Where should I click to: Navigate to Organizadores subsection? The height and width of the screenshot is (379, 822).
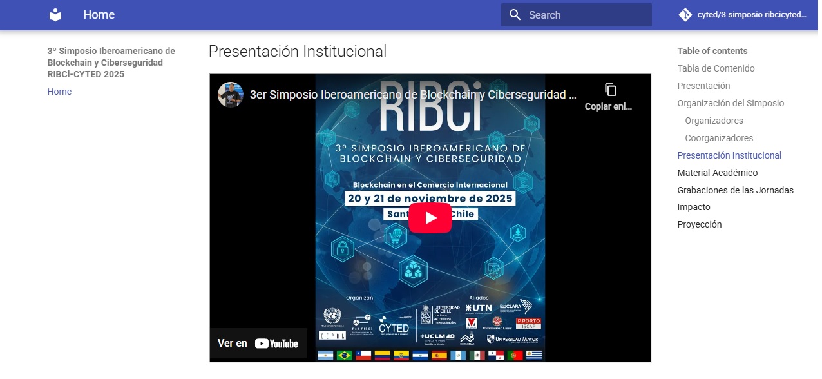[x=714, y=121]
